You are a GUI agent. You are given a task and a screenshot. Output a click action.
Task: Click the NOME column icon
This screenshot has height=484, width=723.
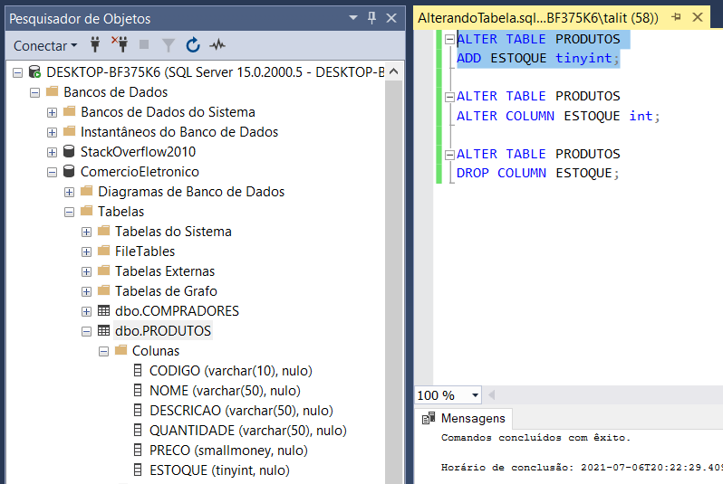tap(138, 390)
